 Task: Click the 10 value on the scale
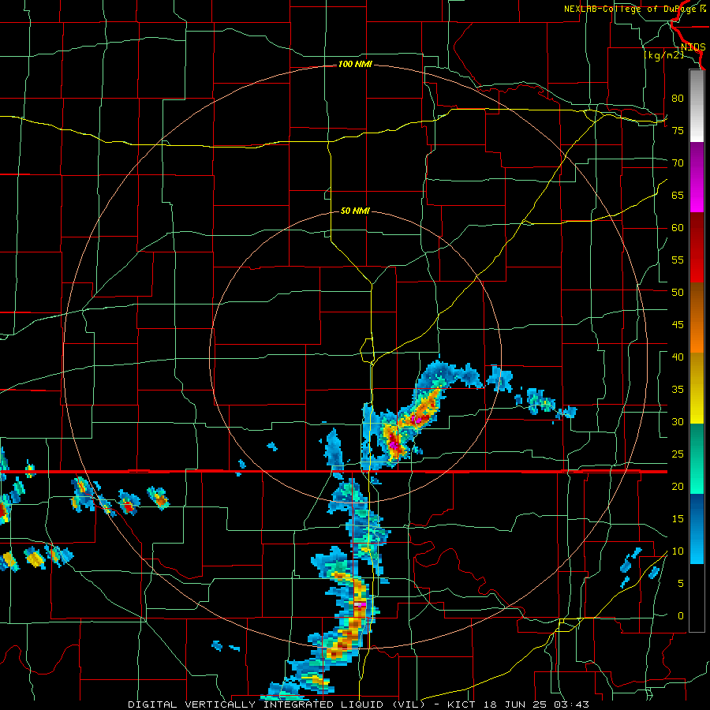pyautogui.click(x=678, y=551)
